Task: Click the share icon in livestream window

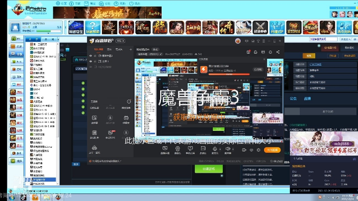Action: (278, 52)
